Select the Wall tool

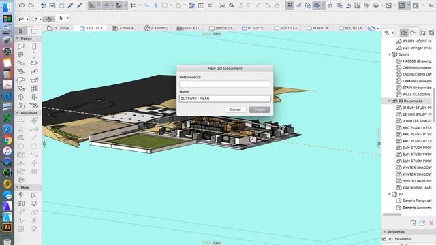pyautogui.click(x=21, y=46)
